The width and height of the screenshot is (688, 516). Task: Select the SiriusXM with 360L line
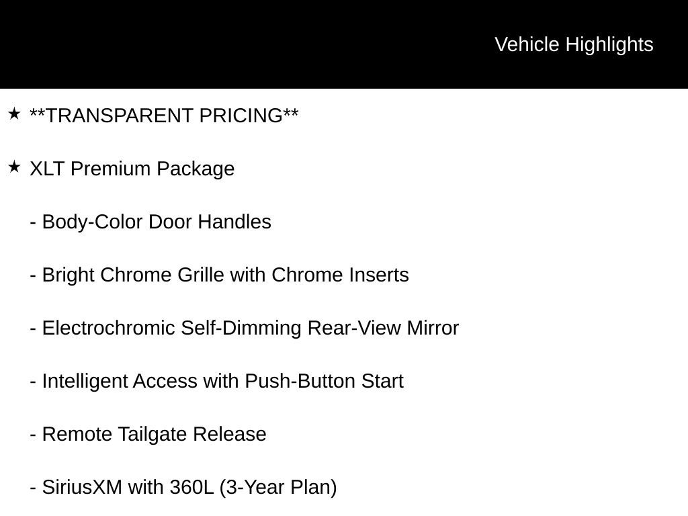click(x=183, y=488)
